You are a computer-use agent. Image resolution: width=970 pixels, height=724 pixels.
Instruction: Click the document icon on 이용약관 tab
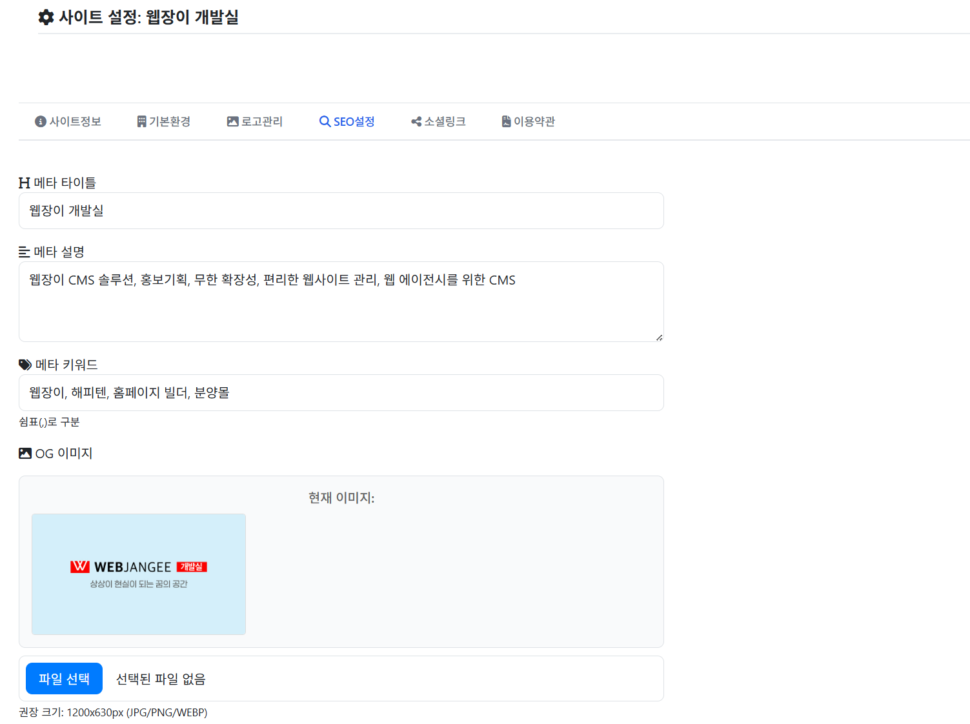[x=505, y=121]
